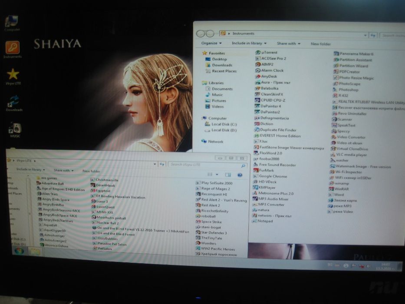Viewport: 405px width, 304px height.
Task: Open view options dropdown arrow in Игри LITE window
Action: coord(217,175)
